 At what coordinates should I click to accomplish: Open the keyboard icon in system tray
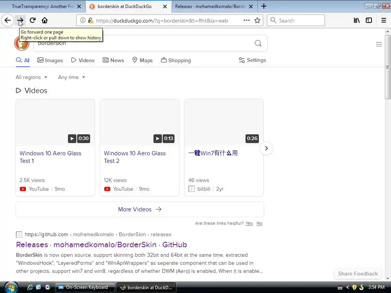[340, 287]
